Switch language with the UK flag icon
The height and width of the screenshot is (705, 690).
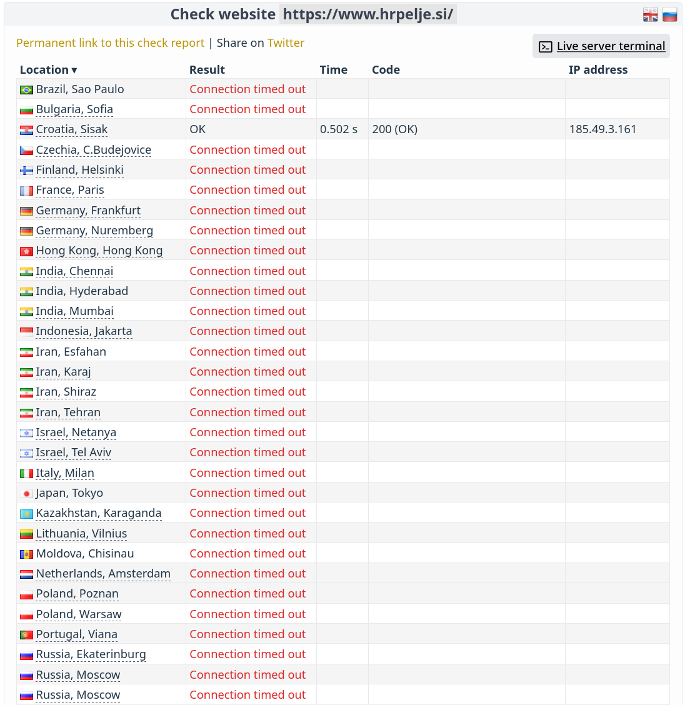coord(650,15)
